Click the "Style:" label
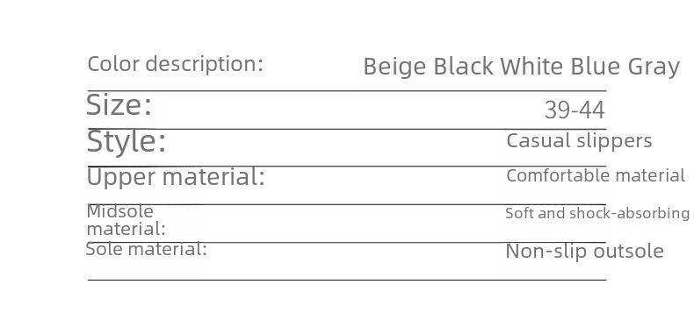The image size is (694, 334). pyautogui.click(x=127, y=142)
